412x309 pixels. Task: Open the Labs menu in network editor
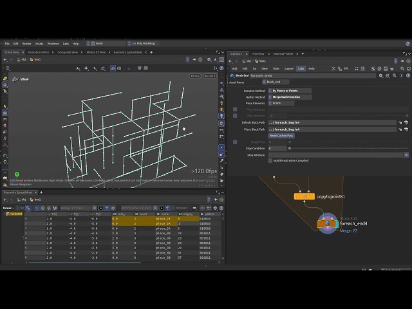pyautogui.click(x=301, y=69)
